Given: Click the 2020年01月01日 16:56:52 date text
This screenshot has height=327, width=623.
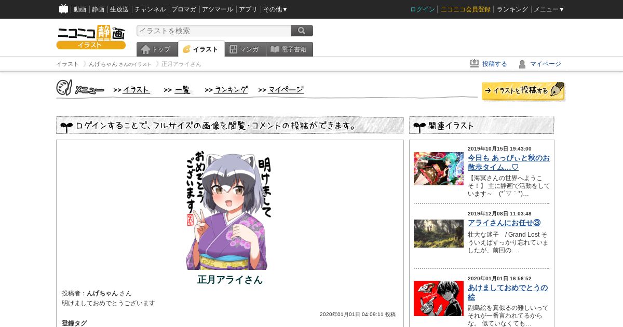Looking at the screenshot, I should point(499,279).
